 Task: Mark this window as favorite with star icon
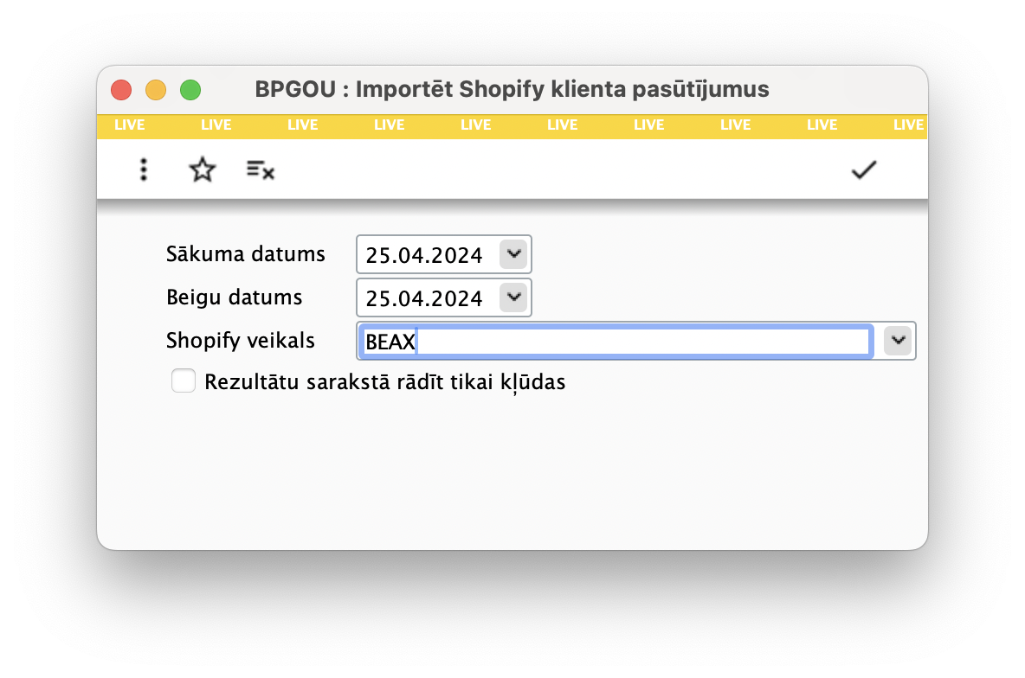pos(202,169)
